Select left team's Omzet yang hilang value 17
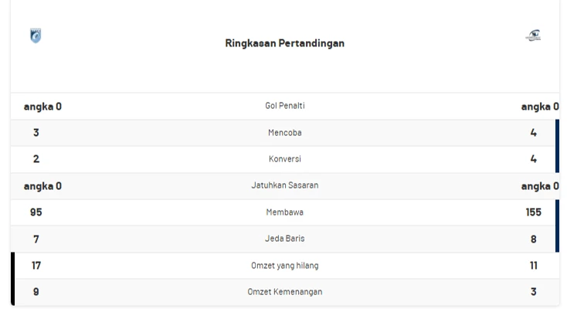567x319 pixels. (x=36, y=266)
